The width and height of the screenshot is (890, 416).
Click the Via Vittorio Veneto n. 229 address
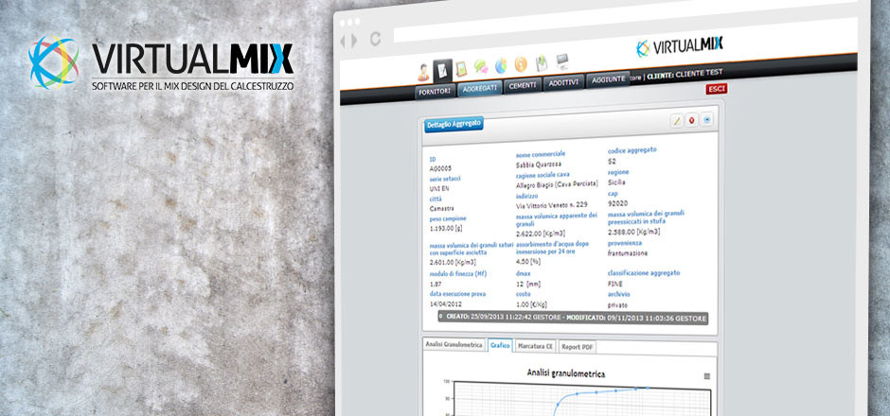pos(552,204)
